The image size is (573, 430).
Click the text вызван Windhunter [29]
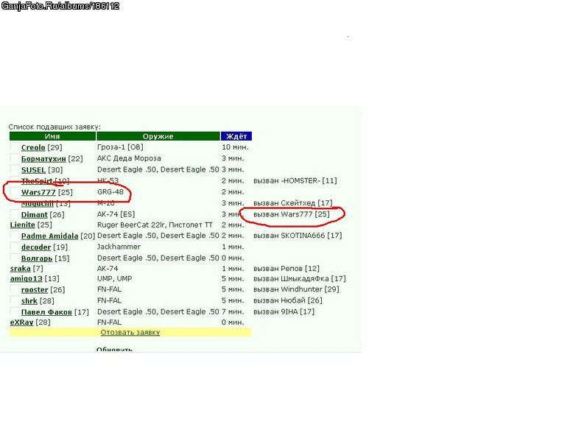click(x=296, y=289)
